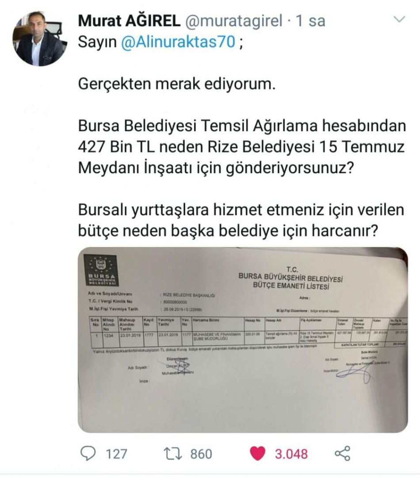This screenshot has height=478, width=420.
Task: Tap the share icon
Action: (x=343, y=453)
